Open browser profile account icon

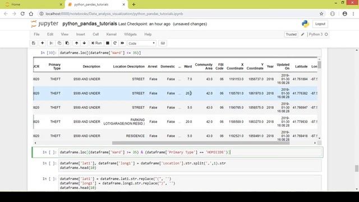(x=344, y=13)
